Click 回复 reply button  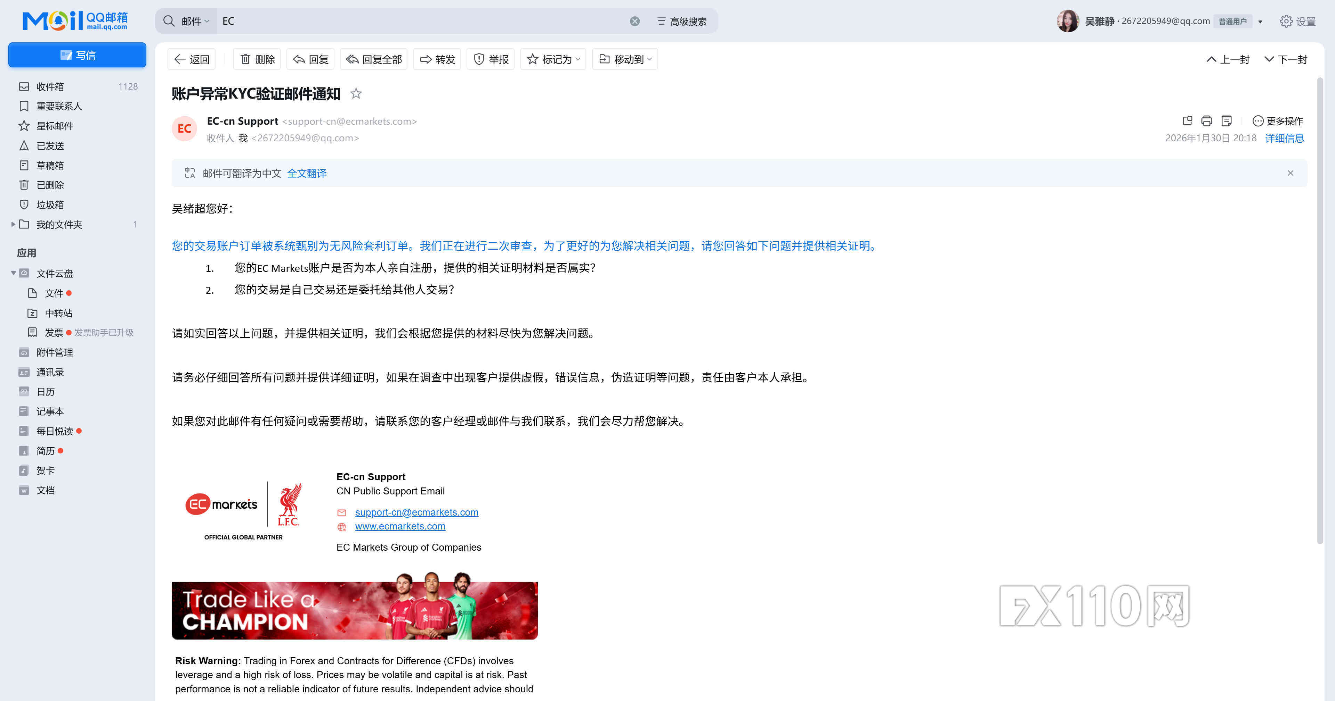tap(310, 59)
